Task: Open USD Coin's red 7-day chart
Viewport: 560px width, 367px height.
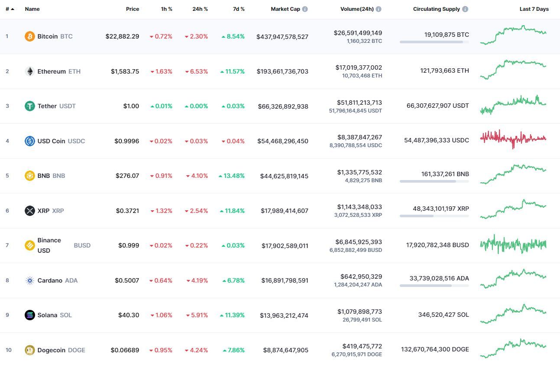Action: (x=513, y=139)
